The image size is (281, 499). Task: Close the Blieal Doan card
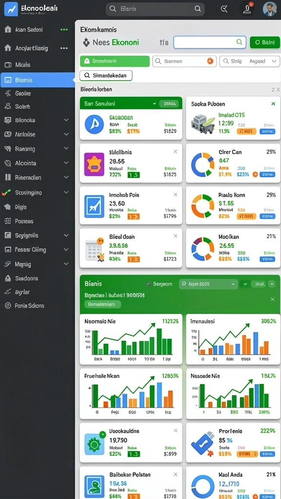[175, 236]
